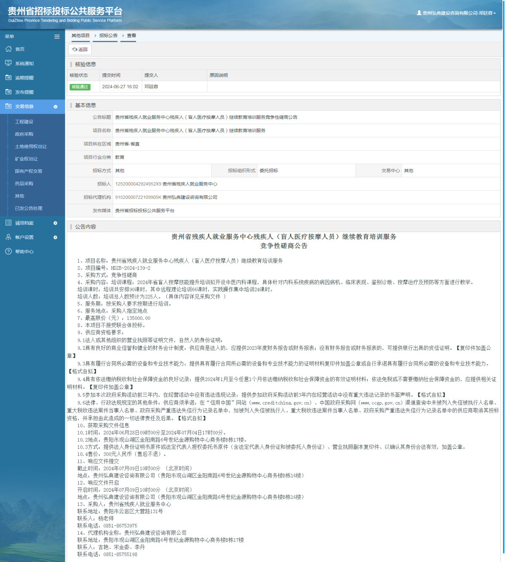Click 招标人 value 贵州省残疾人就业服务中心
This screenshot has height=562, width=505.
190,184
